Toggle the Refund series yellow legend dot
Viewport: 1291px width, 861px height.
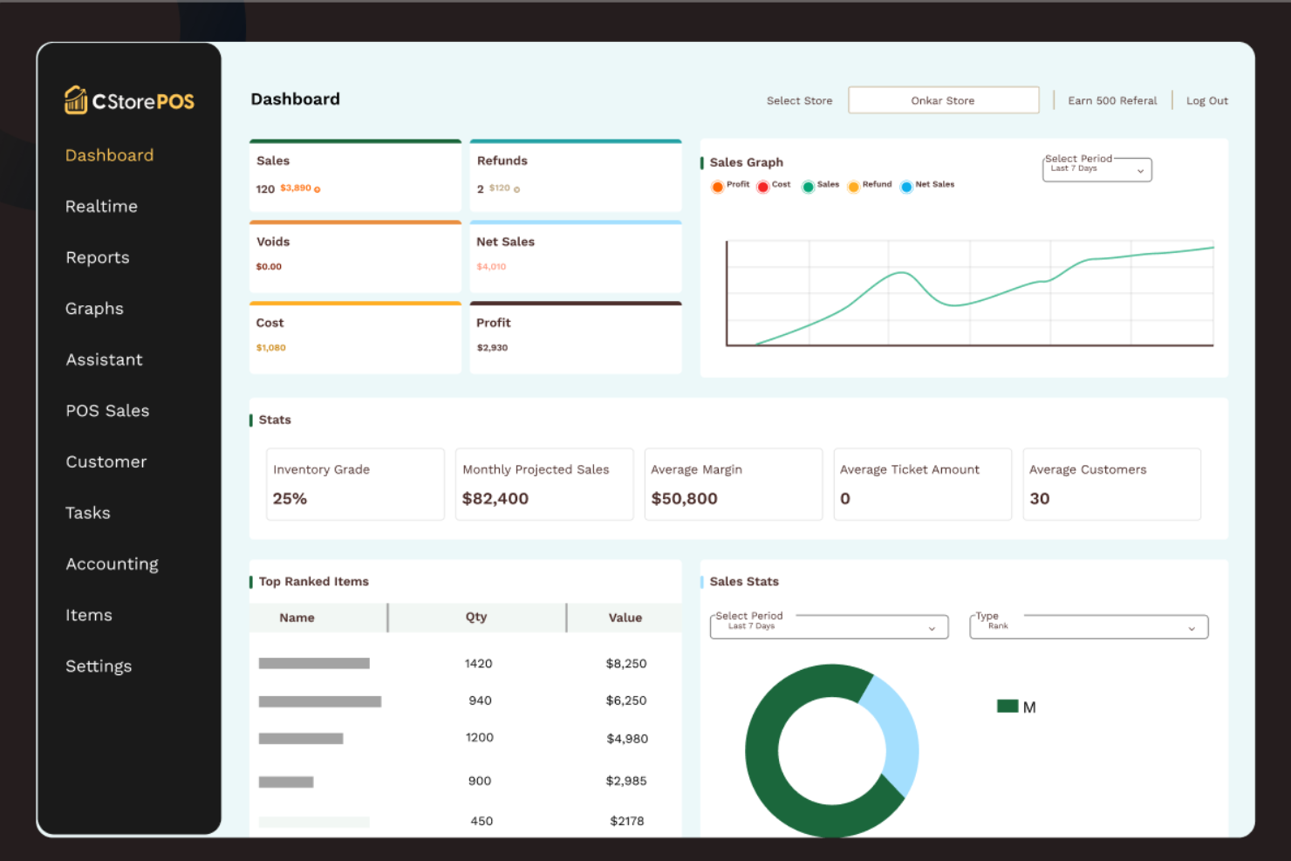(x=854, y=186)
